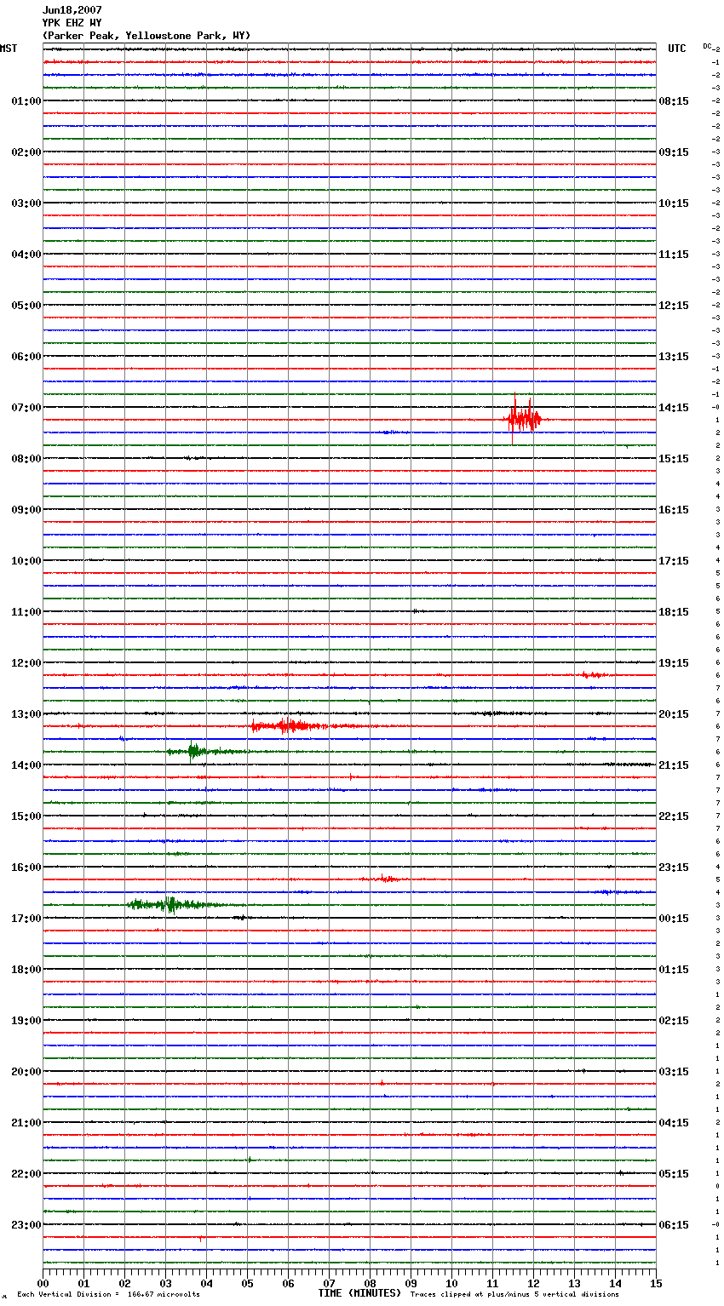Select the 04:00 MST time label

(x=26, y=255)
